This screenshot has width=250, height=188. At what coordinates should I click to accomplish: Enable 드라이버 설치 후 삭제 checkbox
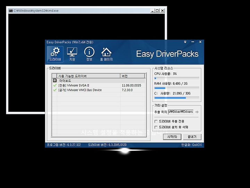pyautogui.click(x=156, y=127)
